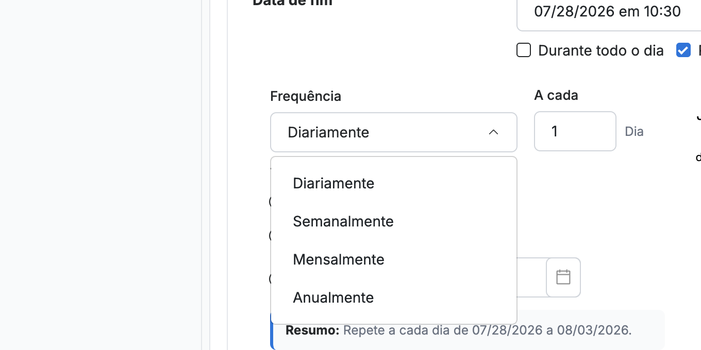Open the calendar date picker icon
Viewport: 701px width, 350px height.
pos(563,277)
